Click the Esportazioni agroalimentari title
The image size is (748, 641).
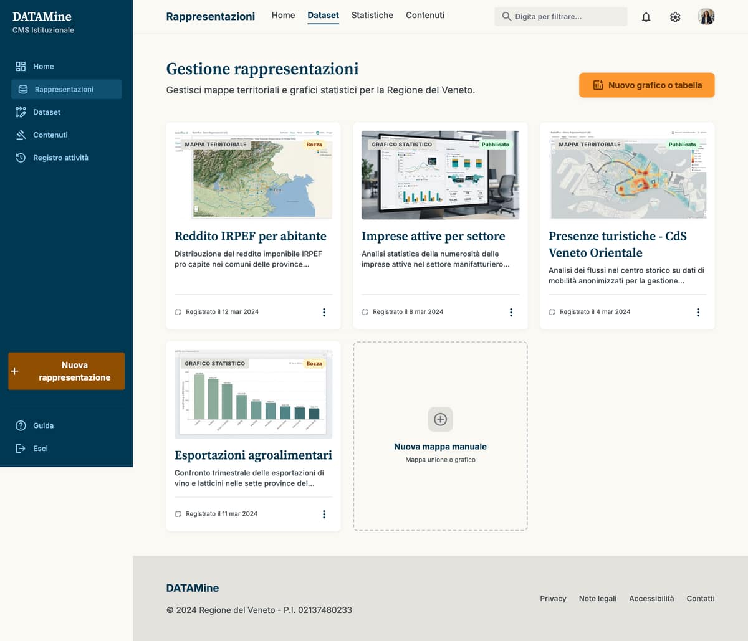pyautogui.click(x=253, y=455)
